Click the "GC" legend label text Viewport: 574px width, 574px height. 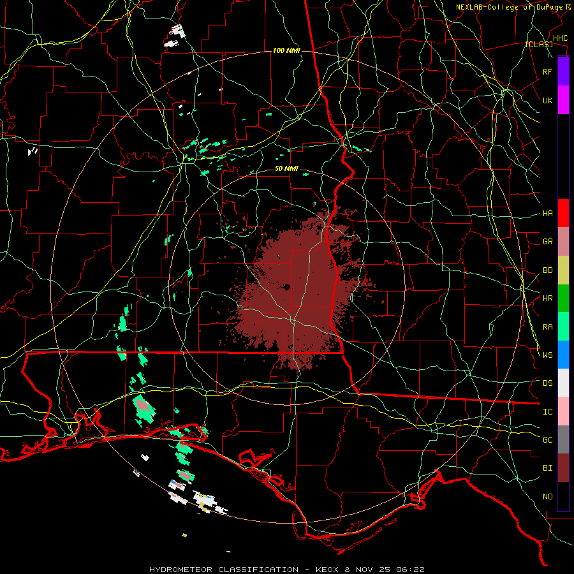pyautogui.click(x=547, y=440)
